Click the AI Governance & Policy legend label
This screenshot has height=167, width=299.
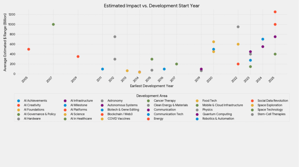(40, 114)
